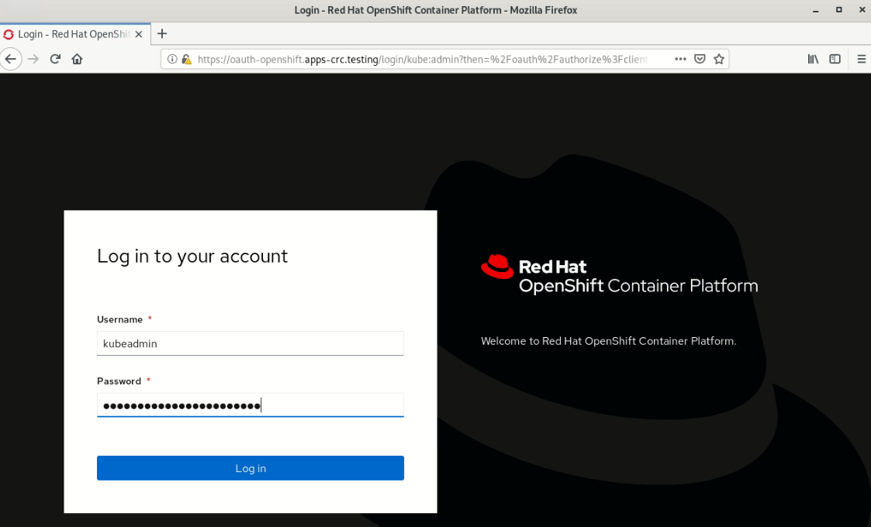The image size is (871, 527).
Task: Reload the current login page
Action: [x=55, y=59]
